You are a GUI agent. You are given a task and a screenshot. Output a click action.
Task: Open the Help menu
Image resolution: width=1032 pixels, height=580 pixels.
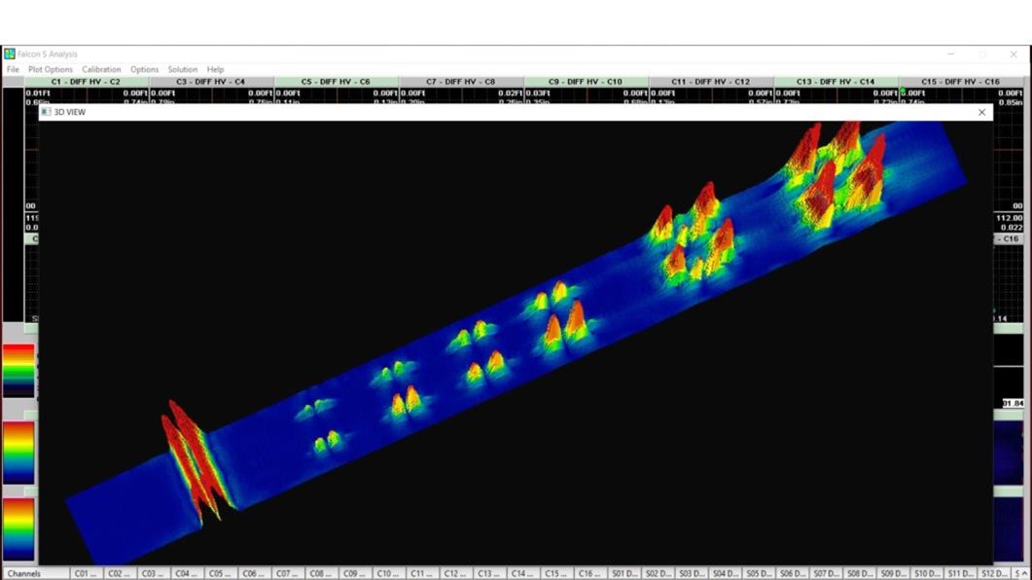(x=215, y=70)
